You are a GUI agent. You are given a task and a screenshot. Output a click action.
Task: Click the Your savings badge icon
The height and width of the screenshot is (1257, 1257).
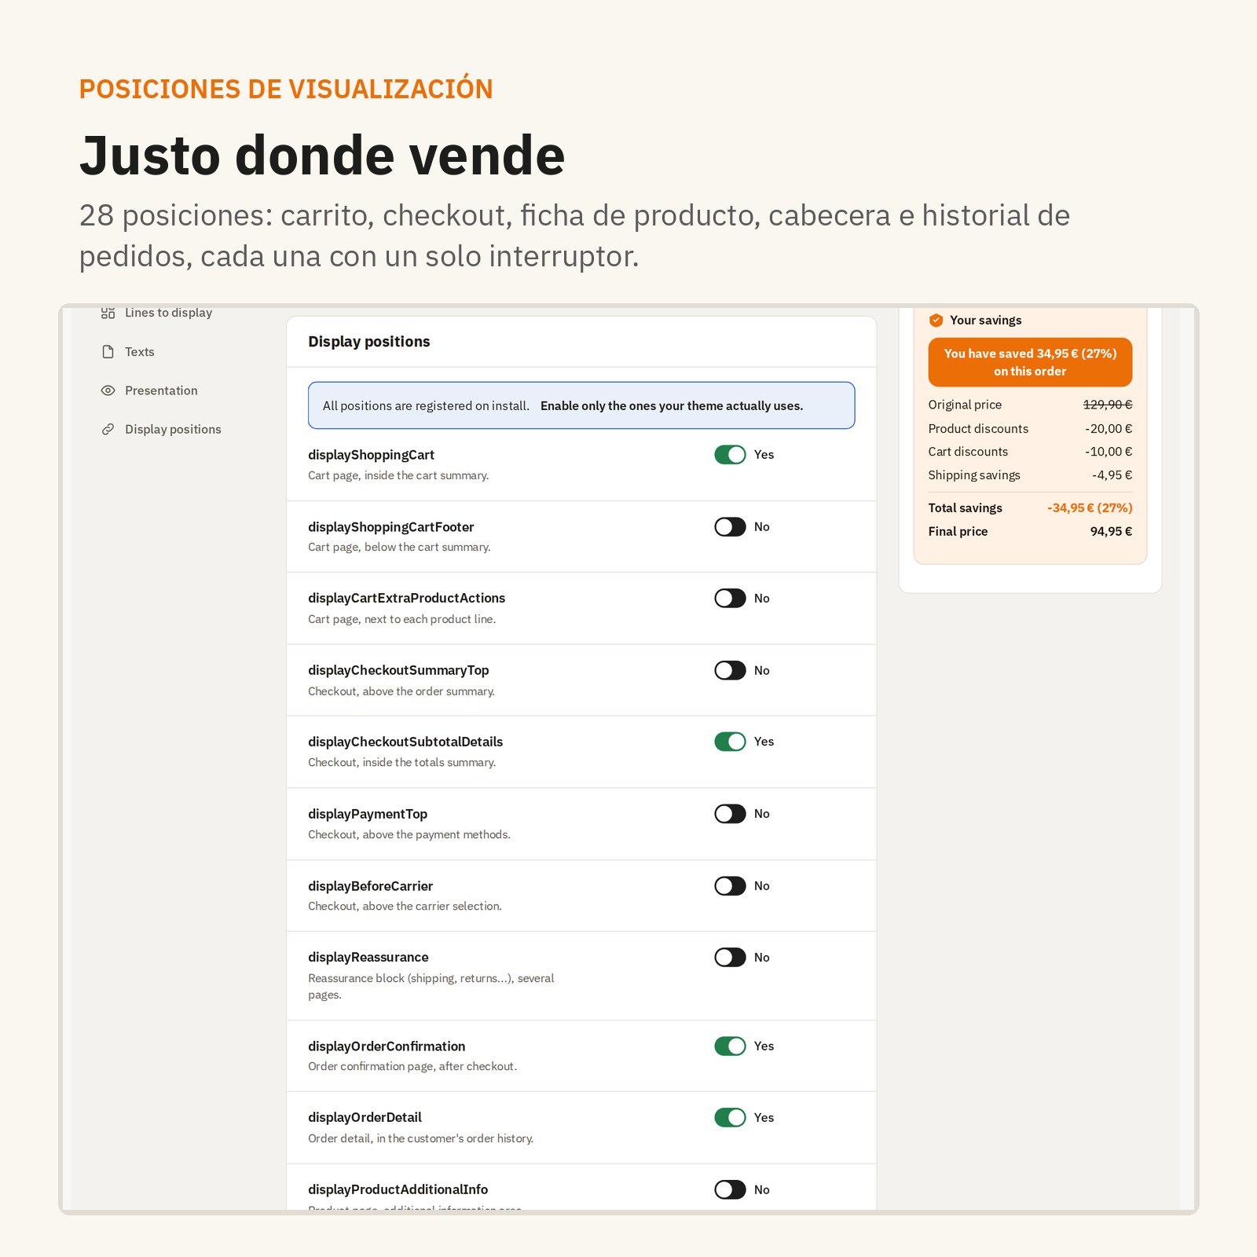pos(936,321)
